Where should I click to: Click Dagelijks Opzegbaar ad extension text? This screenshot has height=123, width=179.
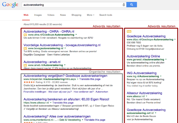point(34,55)
